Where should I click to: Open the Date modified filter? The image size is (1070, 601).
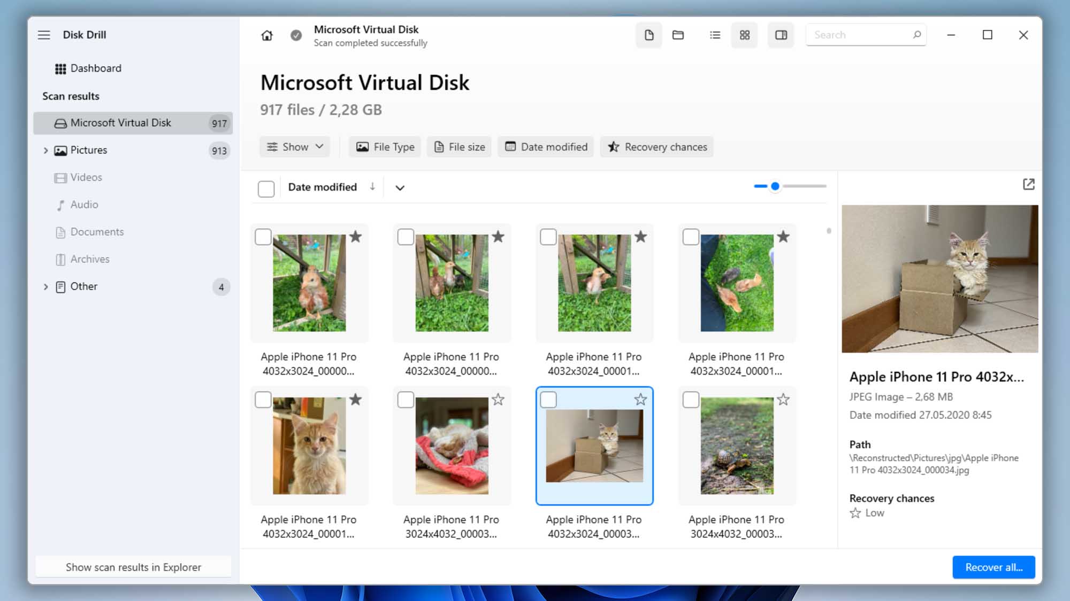coord(546,147)
